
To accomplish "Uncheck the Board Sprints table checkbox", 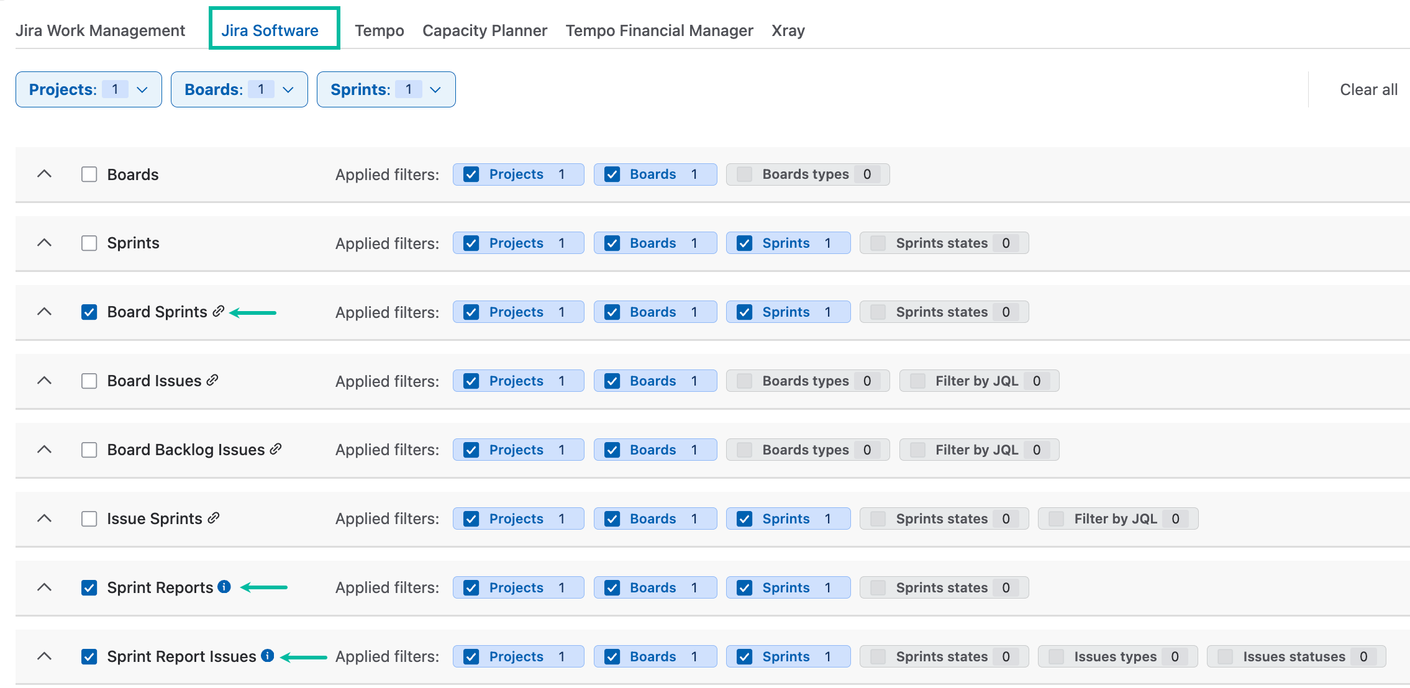I will coord(89,312).
